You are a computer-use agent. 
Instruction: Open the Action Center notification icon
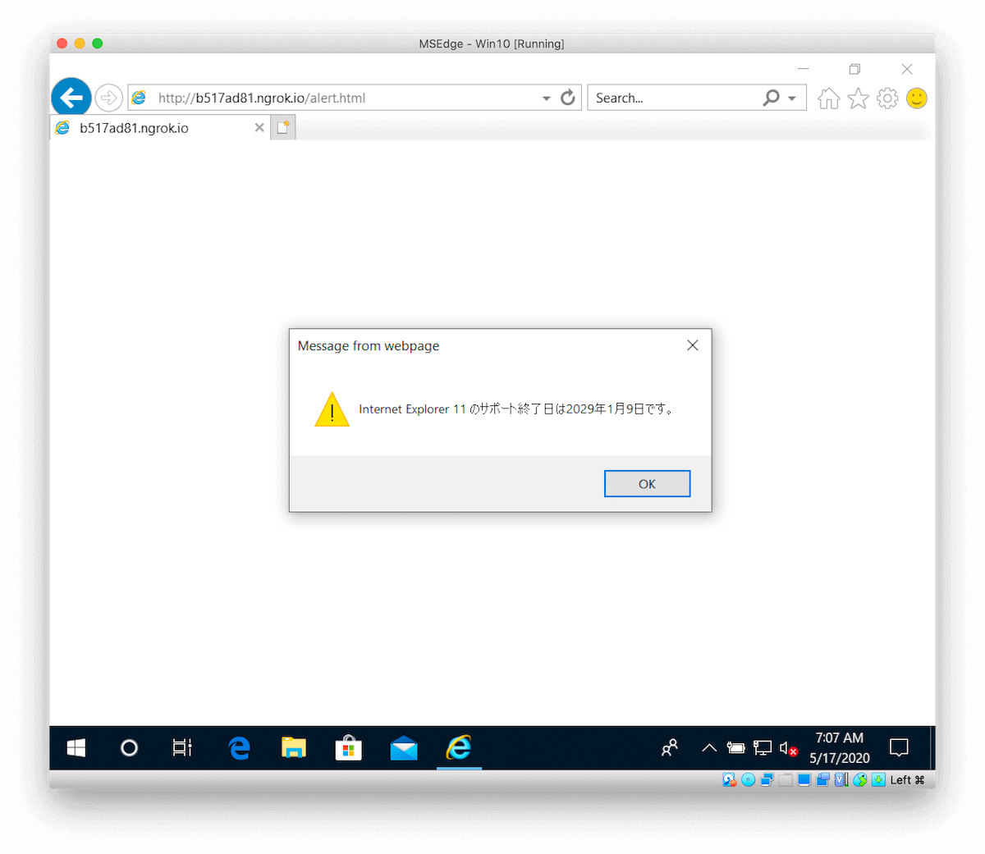[900, 747]
